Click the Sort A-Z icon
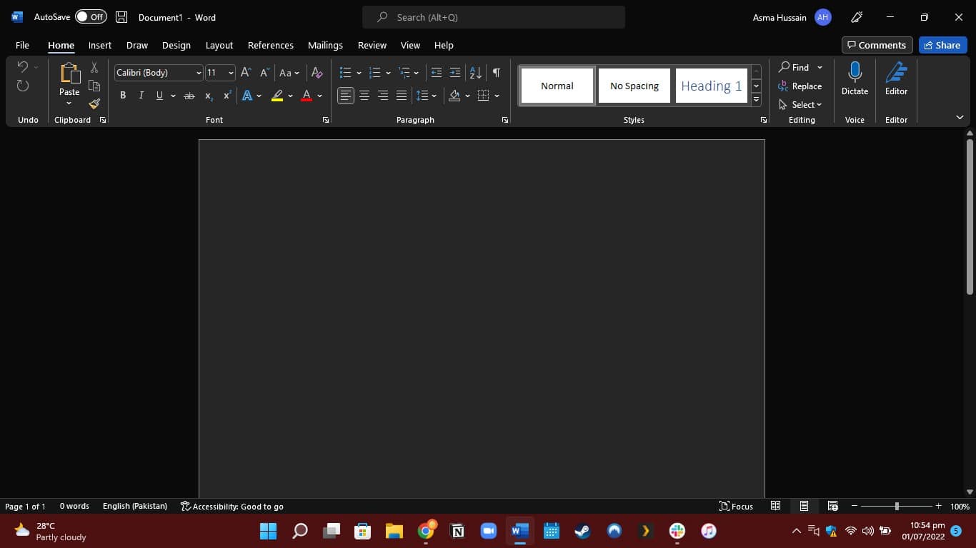 (475, 73)
